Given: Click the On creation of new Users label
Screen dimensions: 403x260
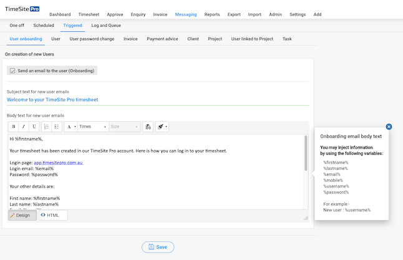Looking at the screenshot, I should (x=29, y=54).
